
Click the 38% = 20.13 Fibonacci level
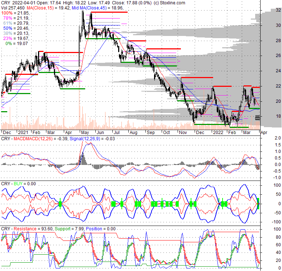tap(16, 33)
